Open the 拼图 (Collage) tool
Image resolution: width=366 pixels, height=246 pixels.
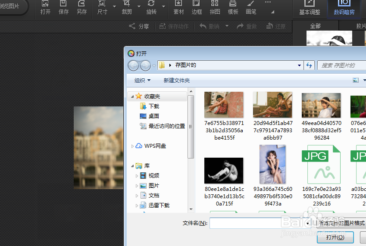click(x=215, y=8)
